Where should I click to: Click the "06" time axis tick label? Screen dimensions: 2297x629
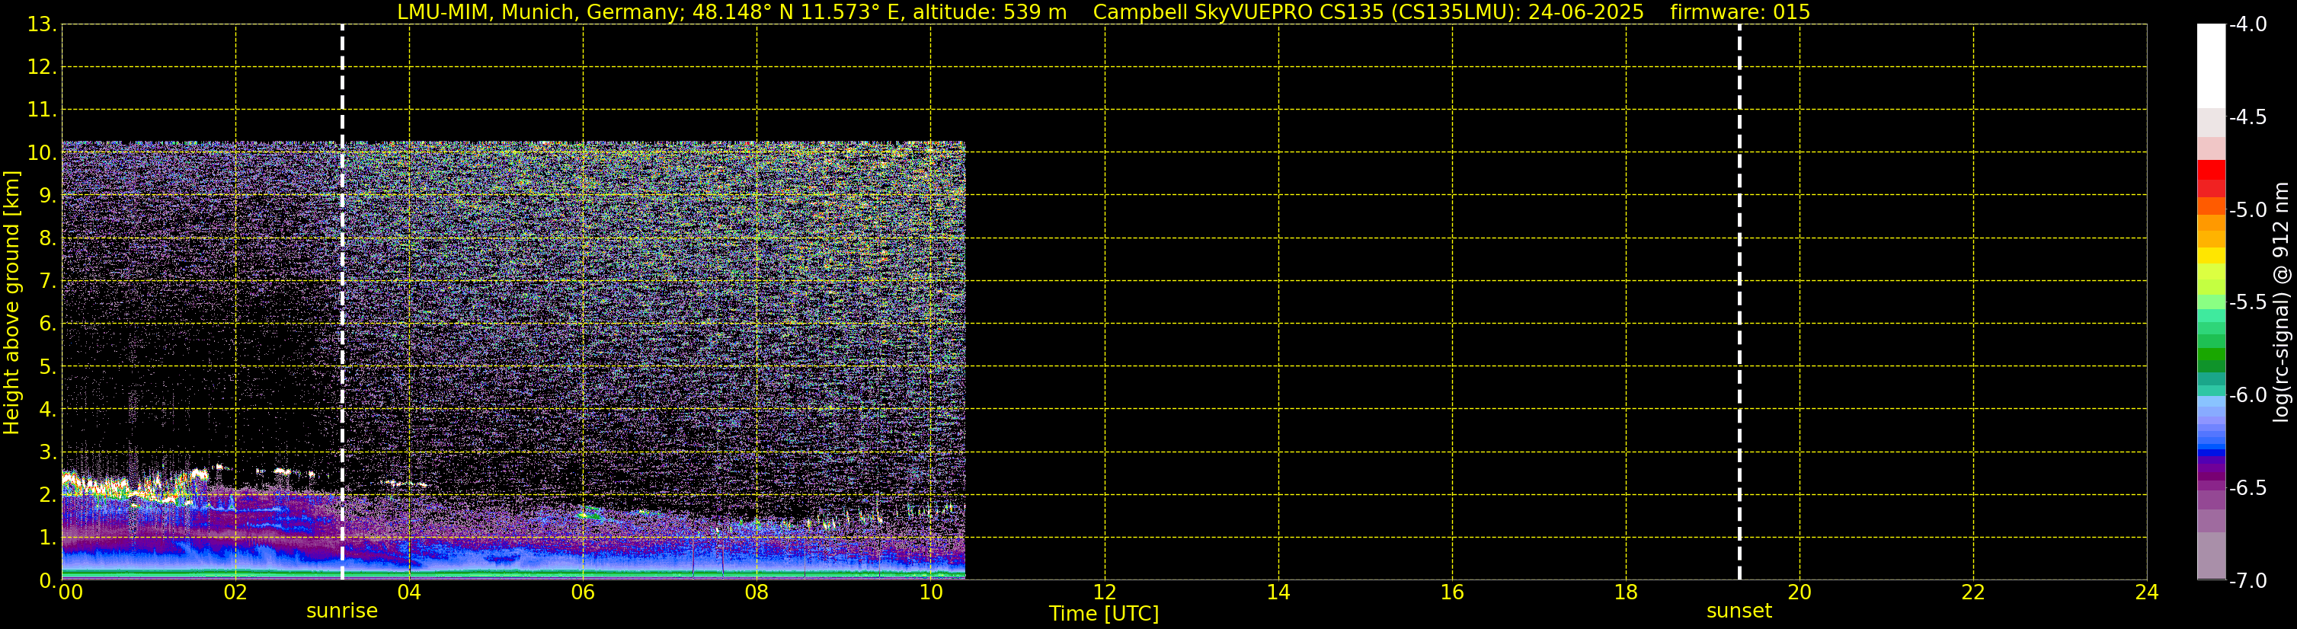583,592
